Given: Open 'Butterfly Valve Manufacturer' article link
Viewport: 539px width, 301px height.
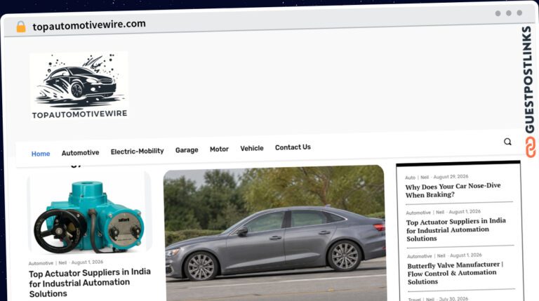Looking at the screenshot, I should [x=455, y=273].
